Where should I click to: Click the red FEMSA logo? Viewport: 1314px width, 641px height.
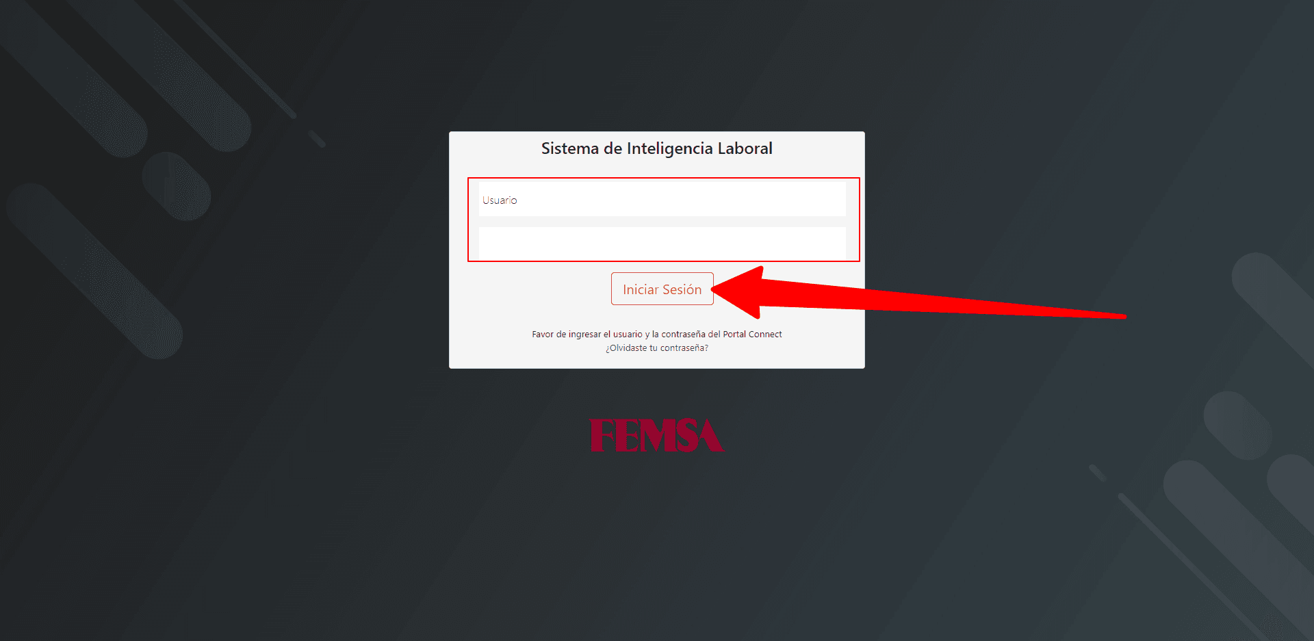(656, 435)
